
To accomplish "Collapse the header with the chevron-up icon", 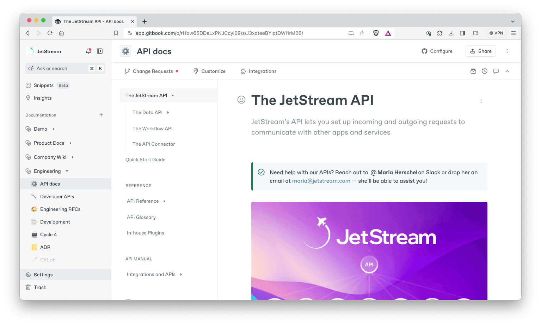I will click(507, 71).
